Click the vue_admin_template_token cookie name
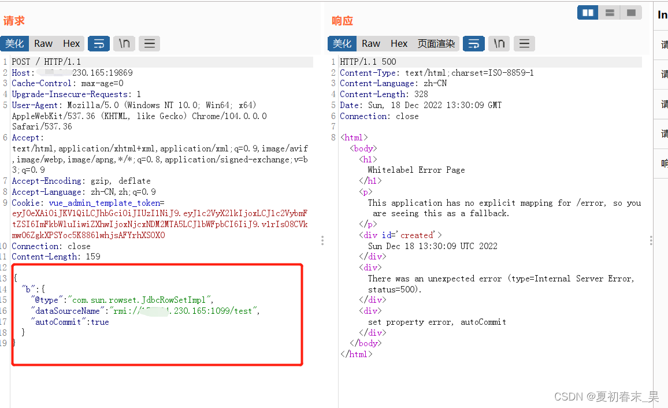668x408 pixels. (105, 203)
